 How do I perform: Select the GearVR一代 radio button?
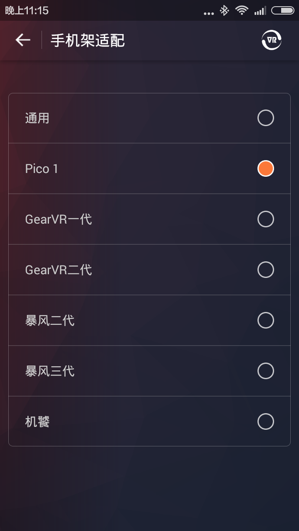click(x=266, y=219)
